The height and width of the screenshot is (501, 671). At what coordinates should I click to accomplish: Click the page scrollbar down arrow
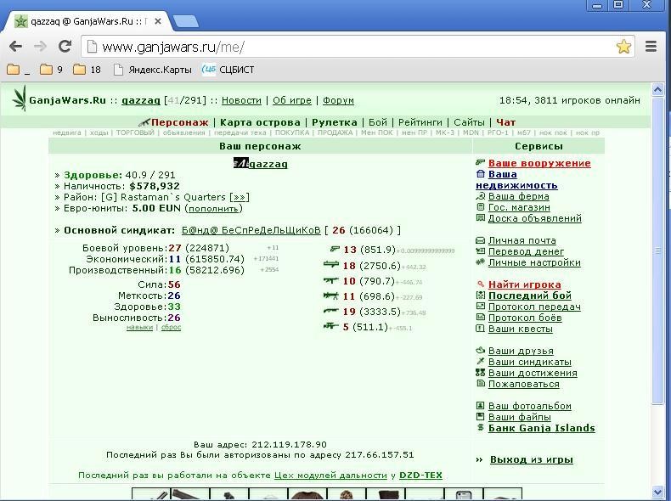tap(657, 493)
